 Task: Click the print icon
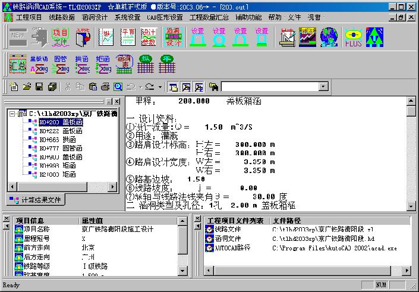(x=105, y=87)
